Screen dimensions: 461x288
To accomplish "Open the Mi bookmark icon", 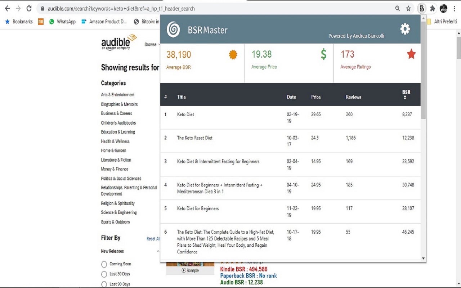I will click(41, 22).
